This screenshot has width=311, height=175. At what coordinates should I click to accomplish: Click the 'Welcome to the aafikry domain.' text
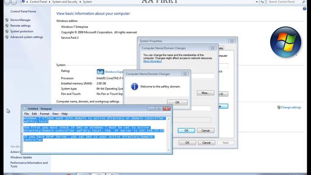[x=160, y=87]
